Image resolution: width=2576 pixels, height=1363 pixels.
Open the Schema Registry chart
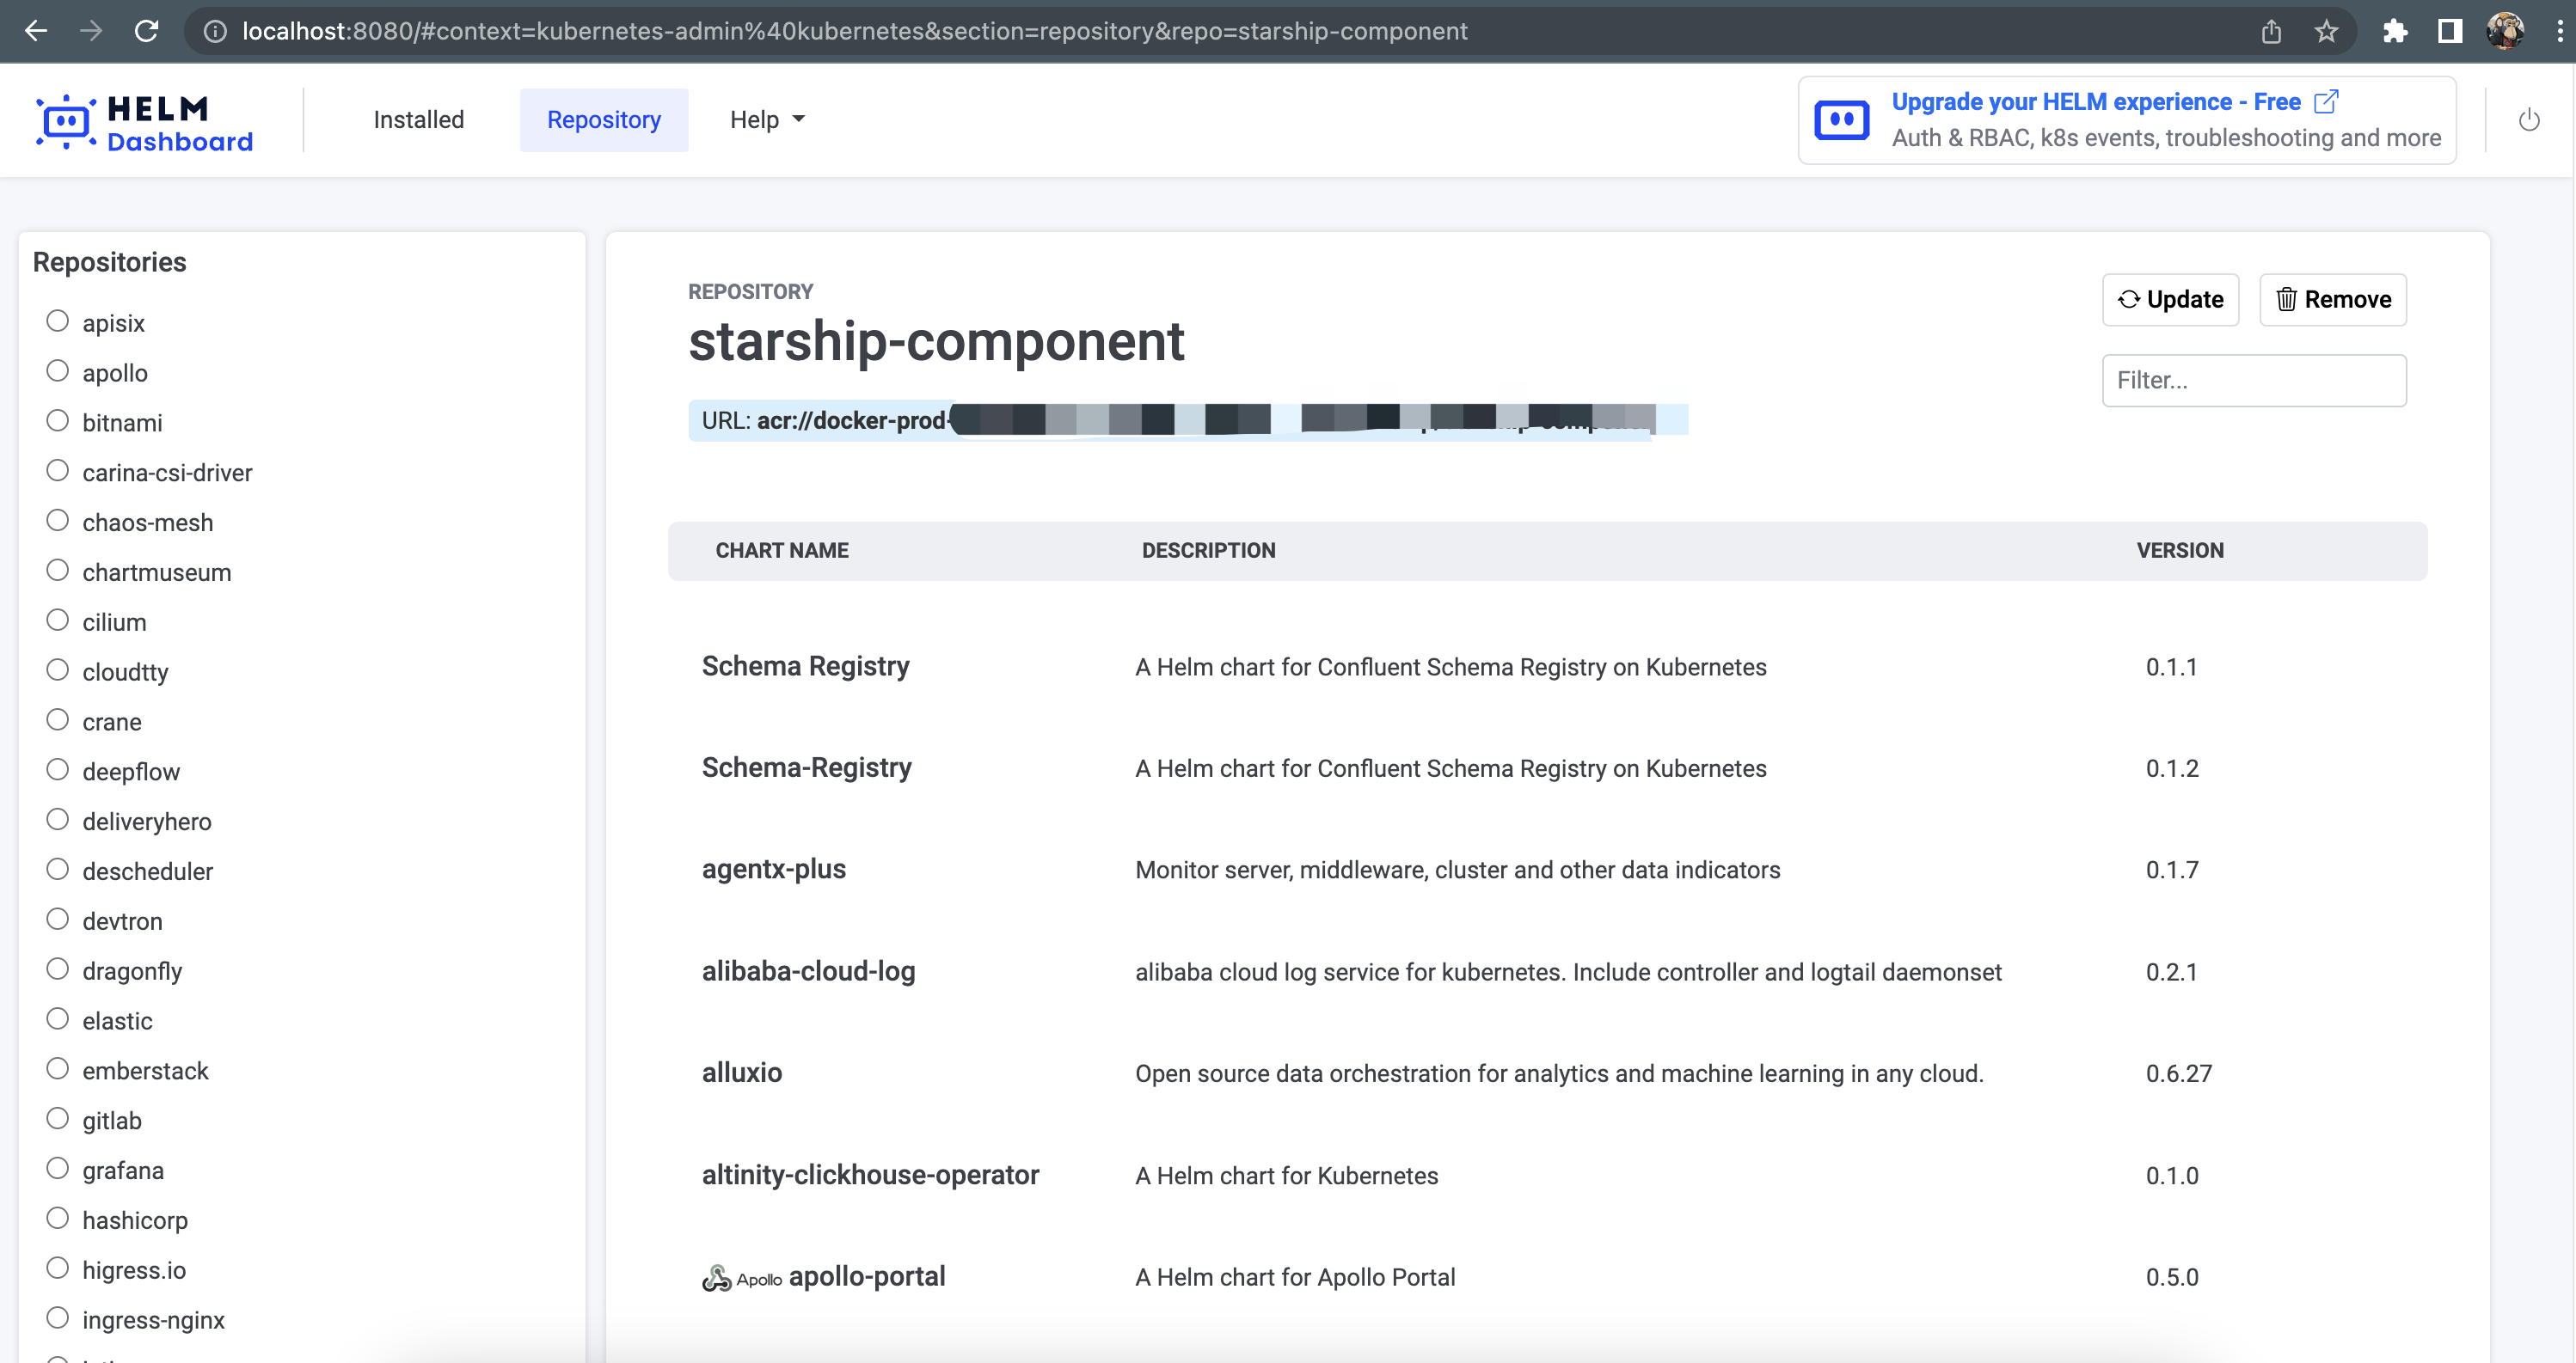coord(806,665)
